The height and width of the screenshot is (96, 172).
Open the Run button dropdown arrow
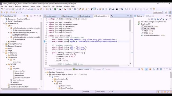[57, 9]
